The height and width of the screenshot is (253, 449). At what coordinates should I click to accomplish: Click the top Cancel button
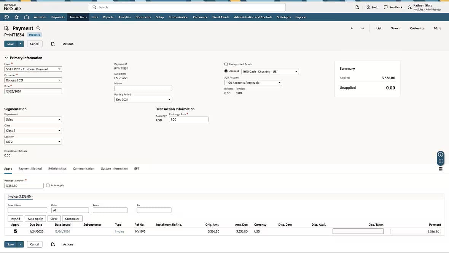[35, 44]
